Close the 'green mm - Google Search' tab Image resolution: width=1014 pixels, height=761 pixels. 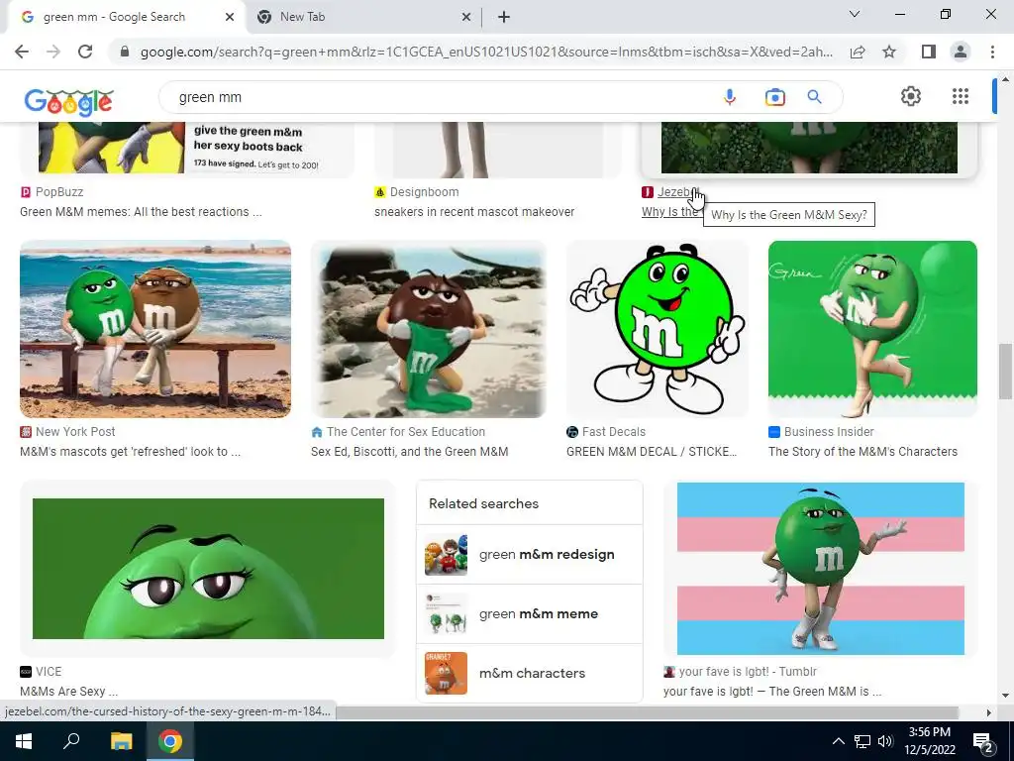pos(230,17)
